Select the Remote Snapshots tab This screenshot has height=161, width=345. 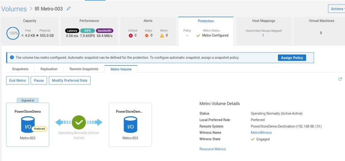pyautogui.click(x=84, y=69)
